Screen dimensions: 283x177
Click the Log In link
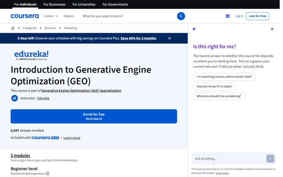(240, 16)
